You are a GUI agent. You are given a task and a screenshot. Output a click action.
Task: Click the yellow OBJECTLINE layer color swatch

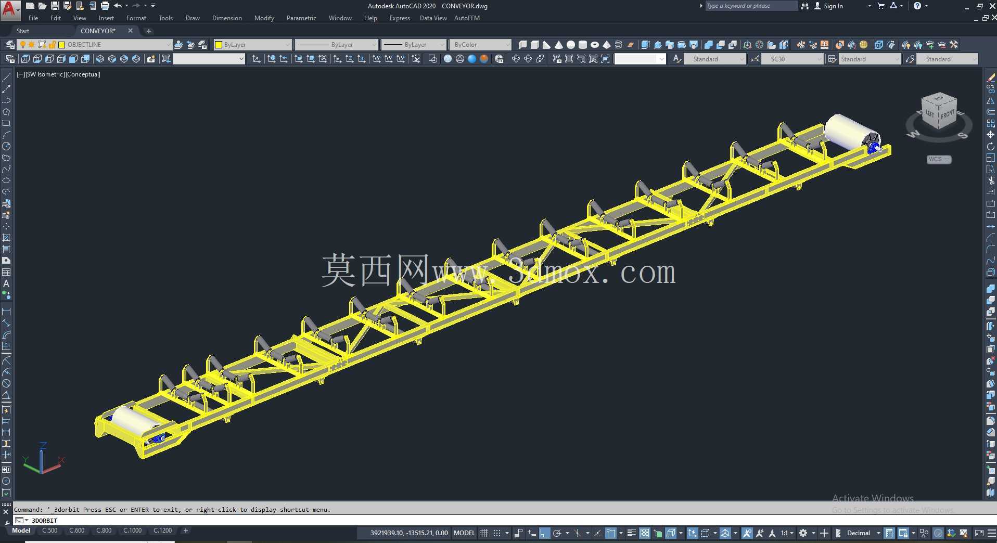pos(61,45)
